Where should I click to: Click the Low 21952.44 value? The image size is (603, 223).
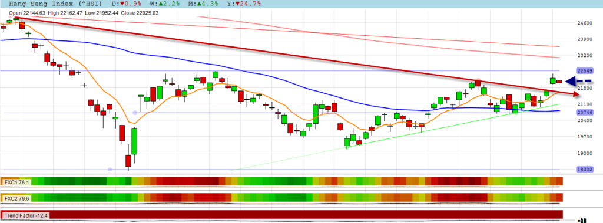coord(101,13)
